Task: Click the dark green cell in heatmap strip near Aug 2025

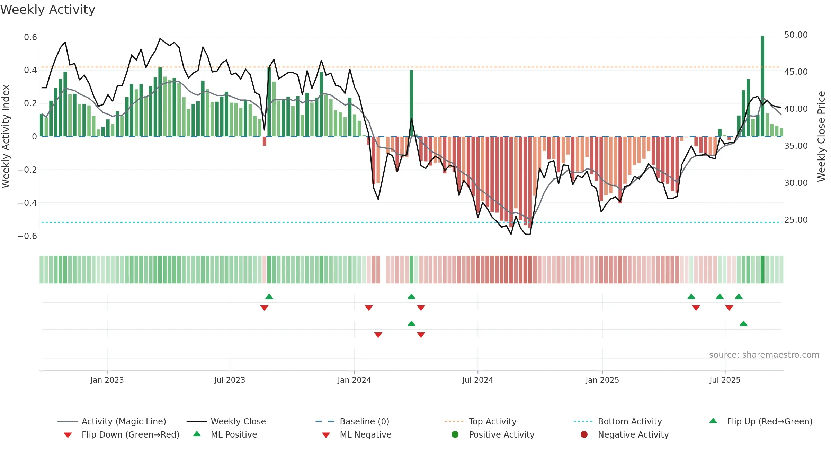Action: click(762, 269)
